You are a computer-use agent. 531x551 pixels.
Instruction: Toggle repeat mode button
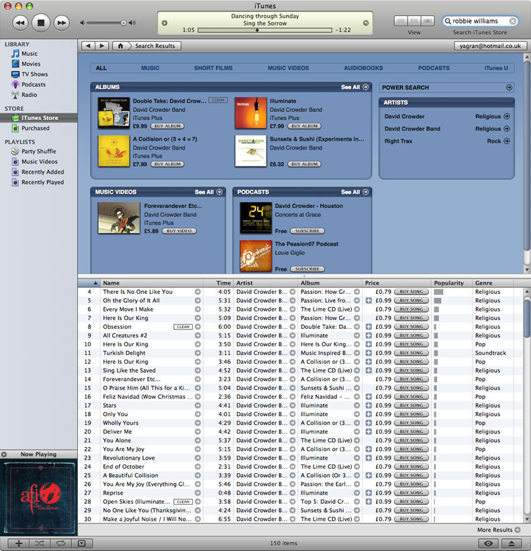[x=60, y=543]
